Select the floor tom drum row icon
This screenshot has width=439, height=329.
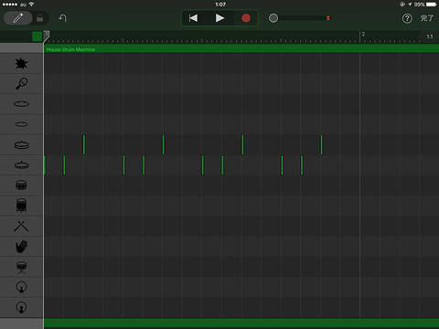[21, 206]
